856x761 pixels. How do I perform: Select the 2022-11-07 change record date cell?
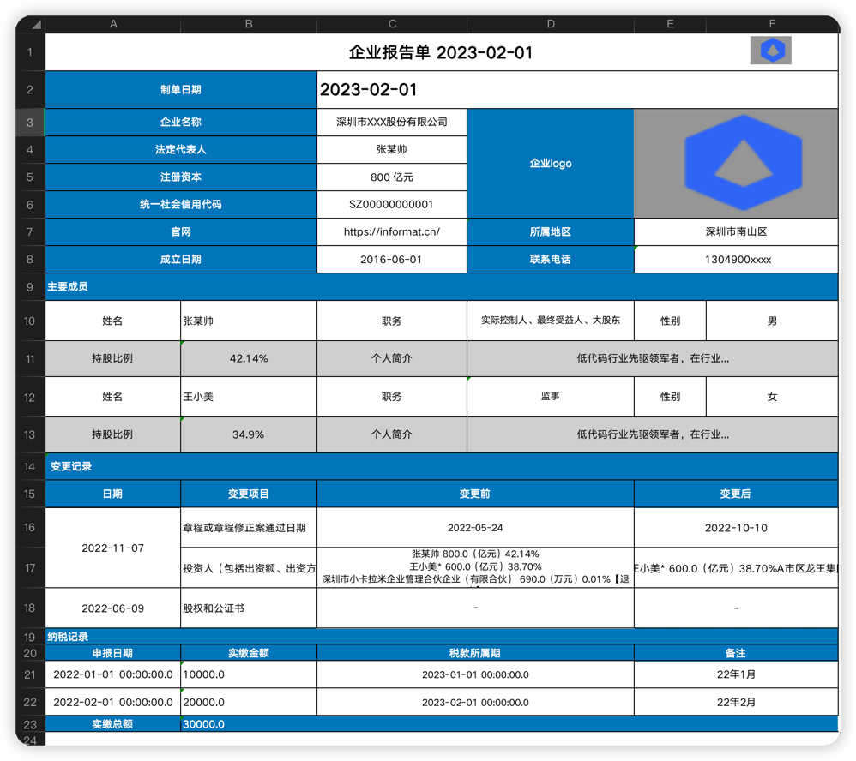coord(112,548)
